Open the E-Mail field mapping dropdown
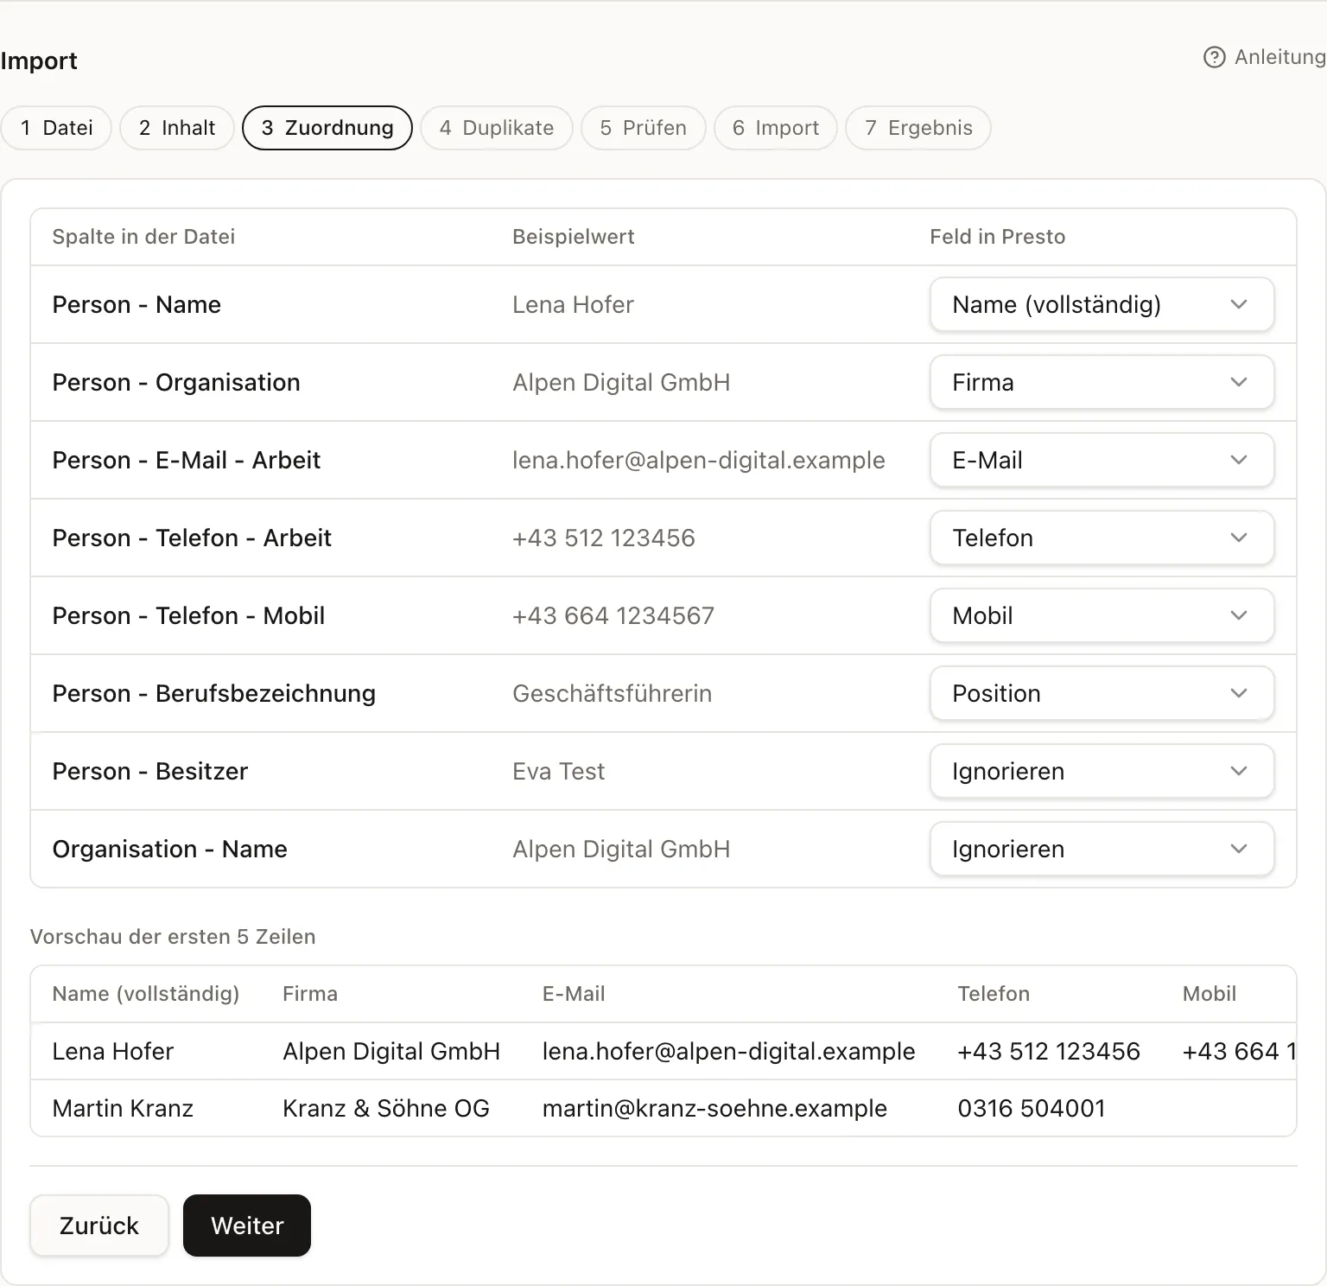 (x=1102, y=460)
